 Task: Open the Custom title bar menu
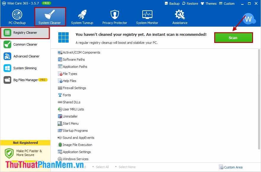(x=227, y=4)
